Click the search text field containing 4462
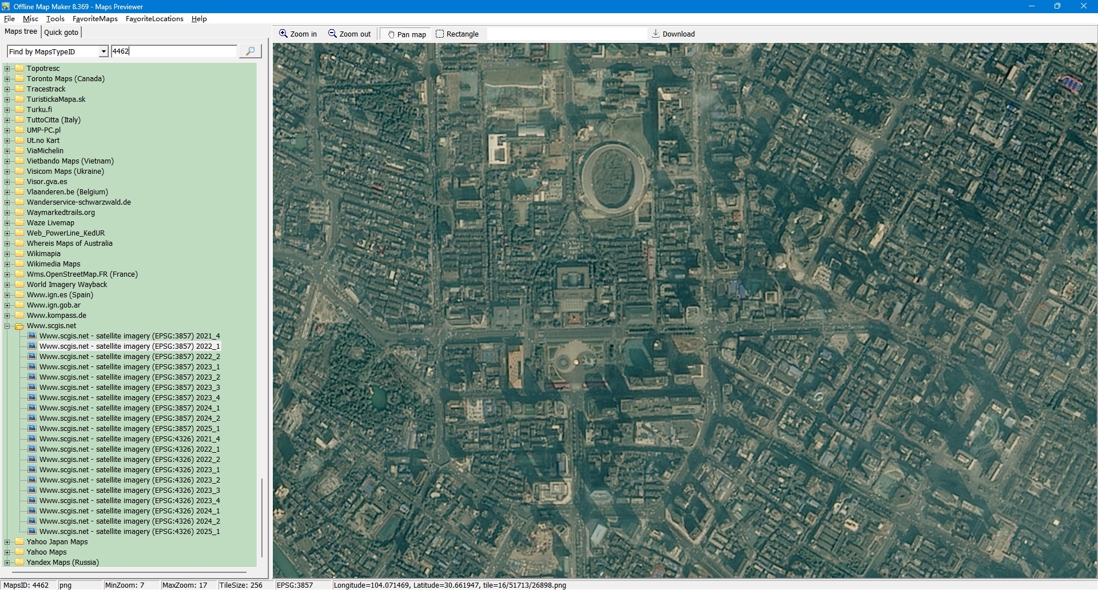 pyautogui.click(x=173, y=51)
